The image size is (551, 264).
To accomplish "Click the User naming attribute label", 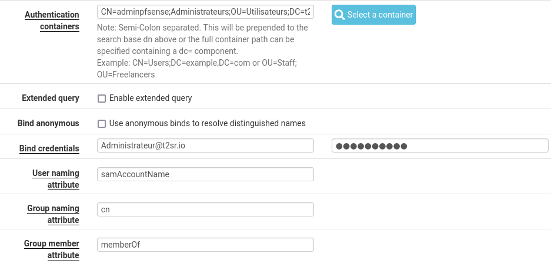I will pos(56,179).
